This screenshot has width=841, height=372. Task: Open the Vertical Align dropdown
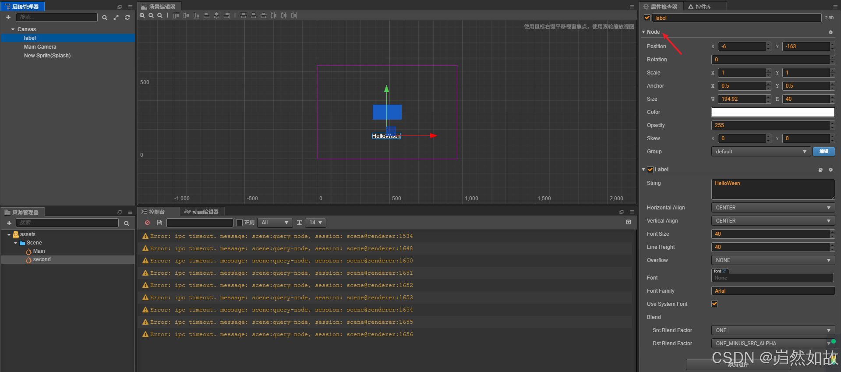773,221
